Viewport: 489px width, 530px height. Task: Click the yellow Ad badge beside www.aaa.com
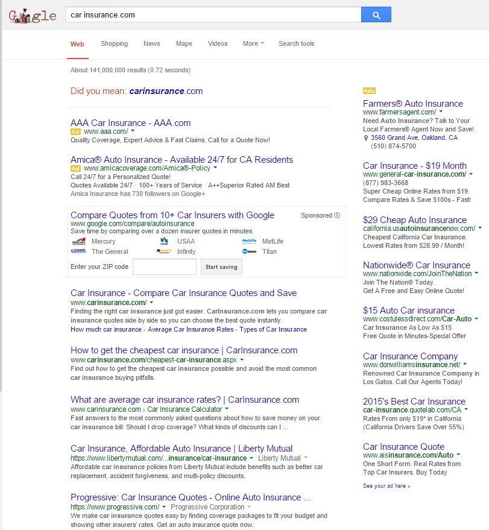point(75,132)
